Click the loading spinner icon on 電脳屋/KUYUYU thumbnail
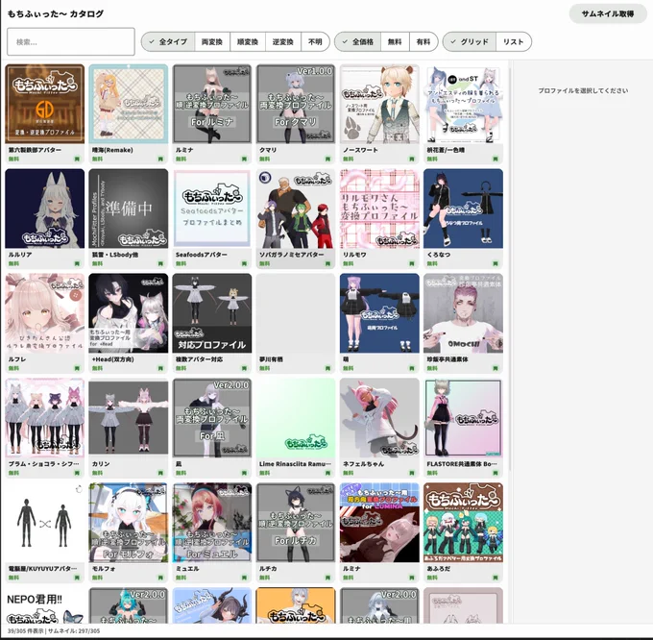Viewport: 653px width, 640px height. tap(79, 489)
